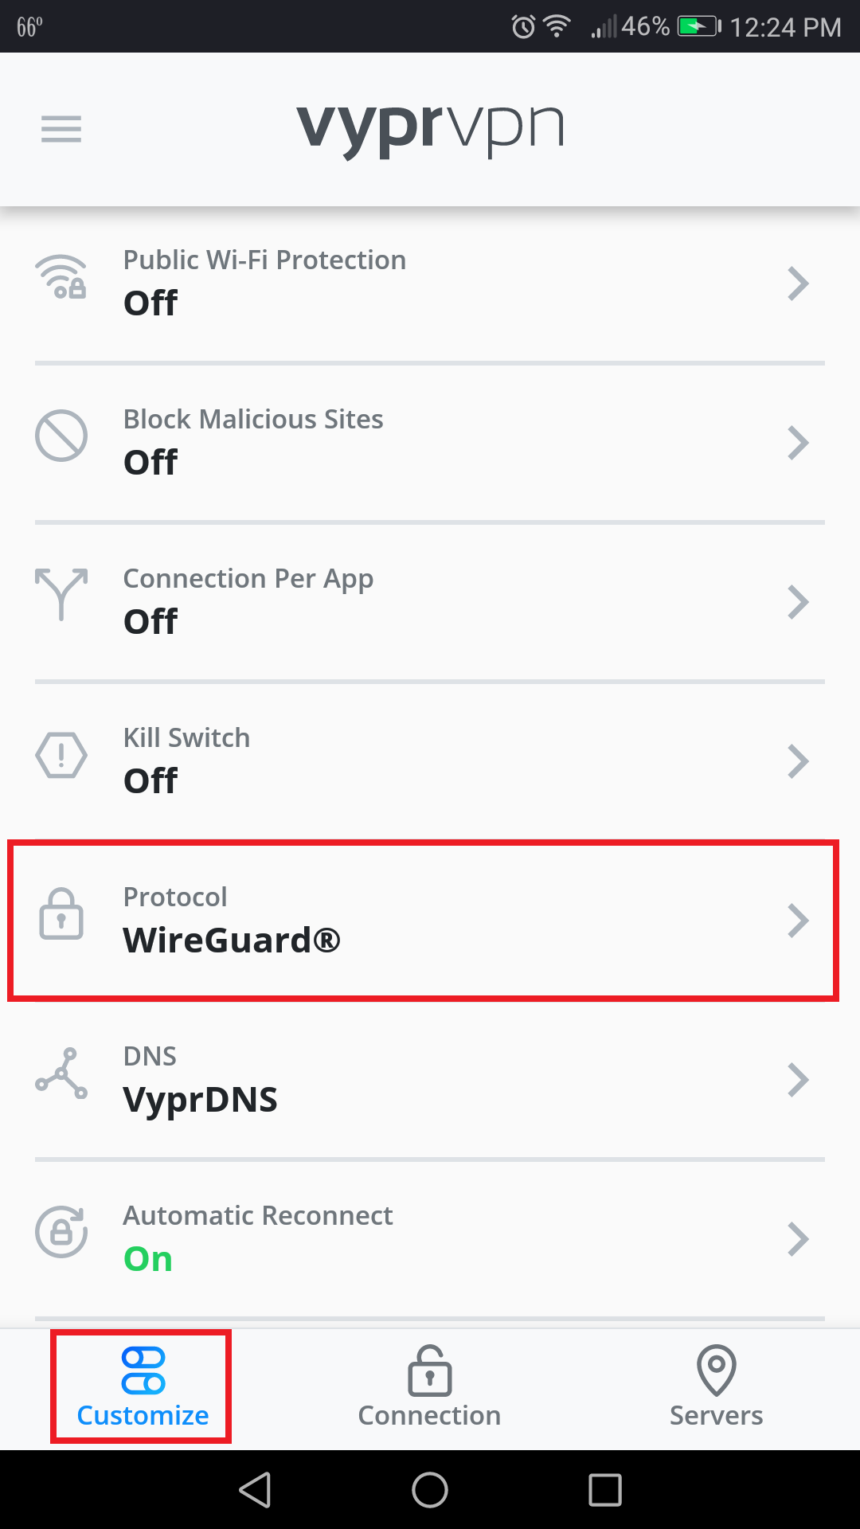Open the hamburger navigation menu
Image resolution: width=860 pixels, height=1529 pixels.
[x=61, y=129]
